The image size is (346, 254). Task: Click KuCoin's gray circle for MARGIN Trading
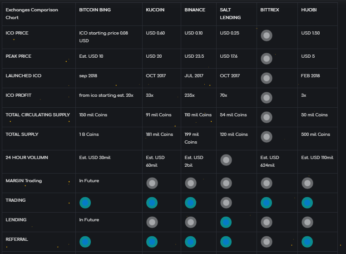[x=152, y=183]
